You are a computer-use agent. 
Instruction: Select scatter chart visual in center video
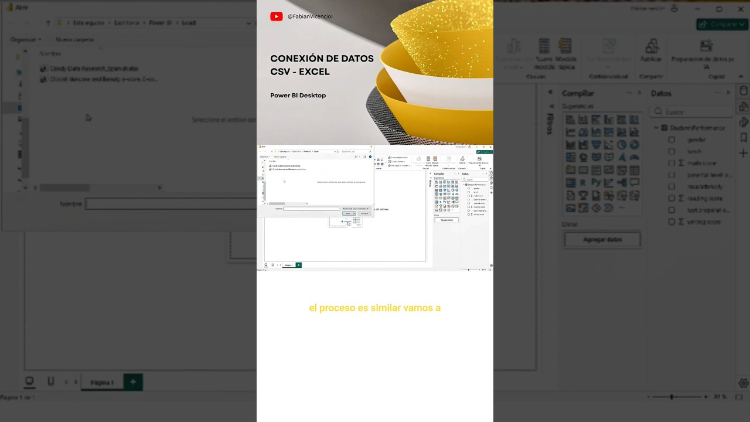449,190
